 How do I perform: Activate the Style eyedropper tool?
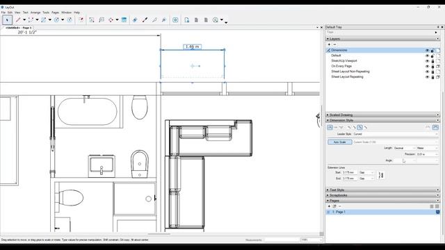[145, 20]
